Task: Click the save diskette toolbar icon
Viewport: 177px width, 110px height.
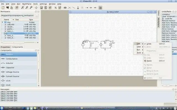Action: [41, 8]
